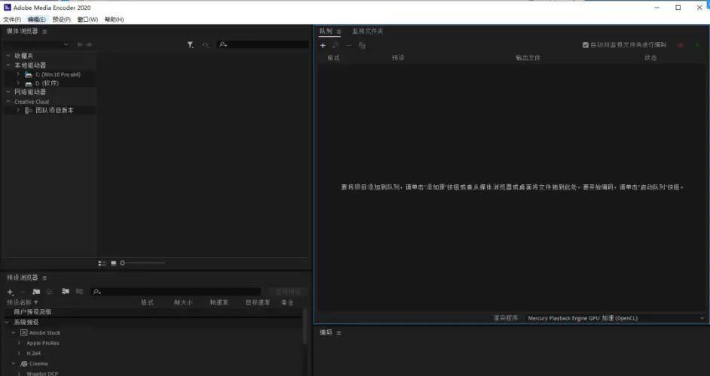Click the media browser filter funnel icon

[191, 44]
